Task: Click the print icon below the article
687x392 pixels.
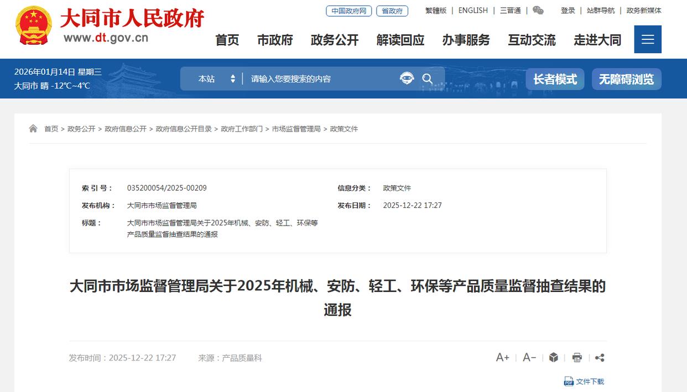Action: [x=577, y=358]
